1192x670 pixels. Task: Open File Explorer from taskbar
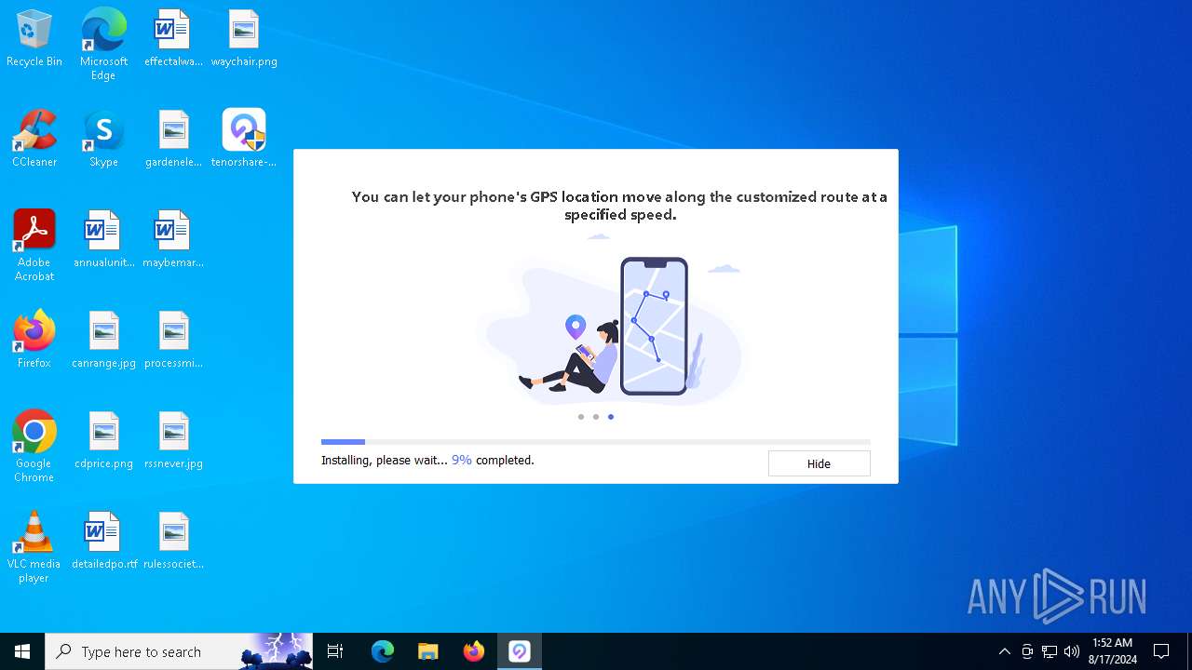click(428, 651)
